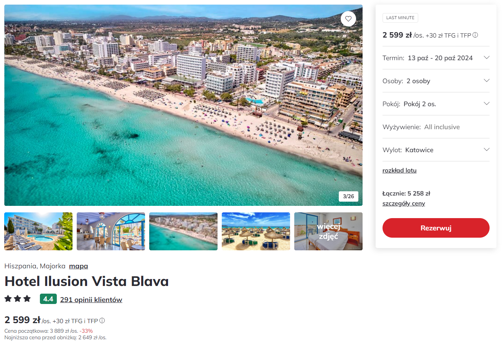Select the restaurant interior thumbnail with arches
This screenshot has width=503, height=345.
pyautogui.click(x=111, y=232)
